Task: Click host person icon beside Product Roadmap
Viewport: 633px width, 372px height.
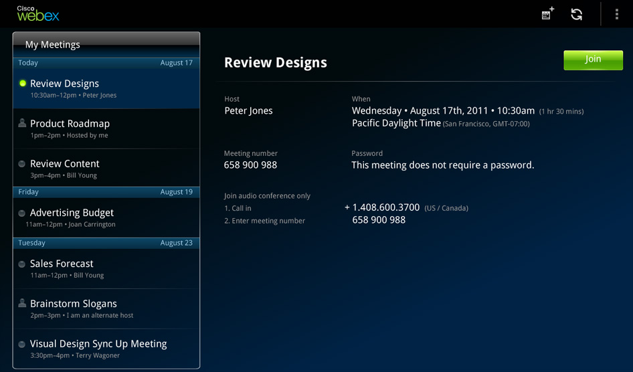Action: point(22,123)
